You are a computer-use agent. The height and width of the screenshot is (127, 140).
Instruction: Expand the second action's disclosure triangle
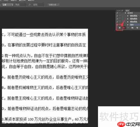(128, 19)
